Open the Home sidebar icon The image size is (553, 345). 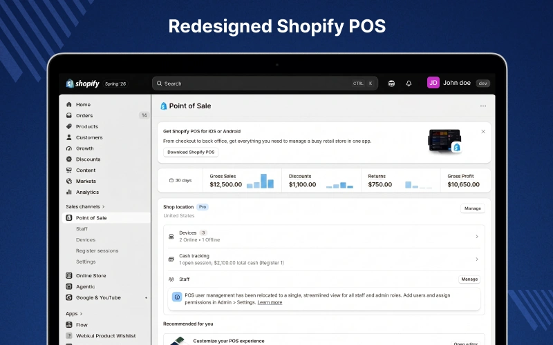[68, 105]
